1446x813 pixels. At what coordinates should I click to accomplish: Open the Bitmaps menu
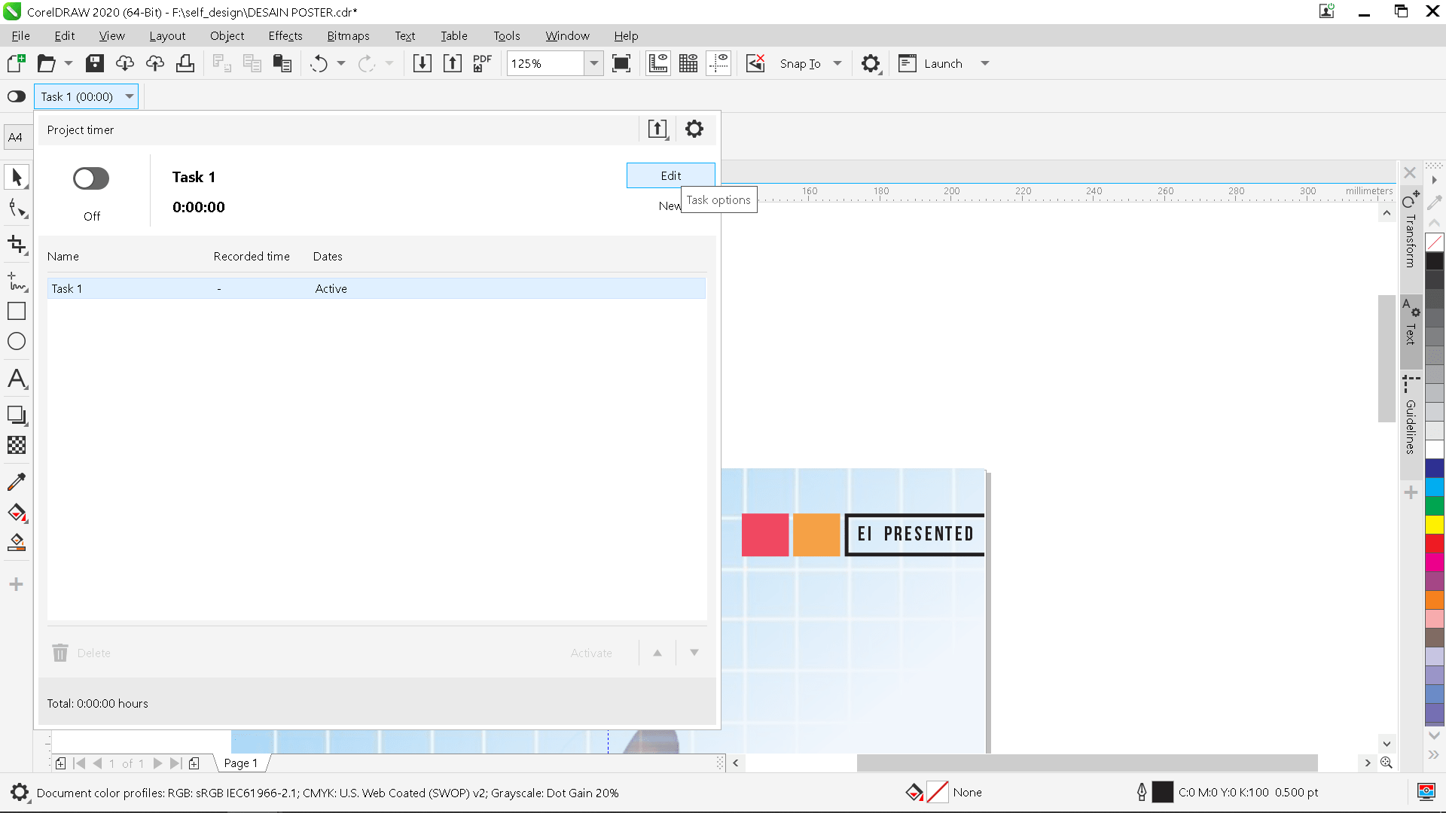pos(348,35)
